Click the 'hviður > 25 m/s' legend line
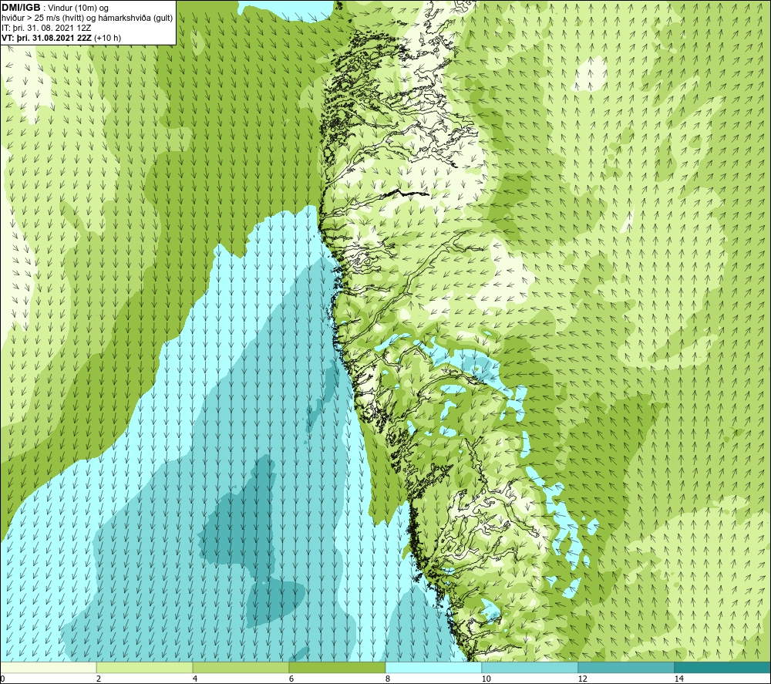 [87, 19]
